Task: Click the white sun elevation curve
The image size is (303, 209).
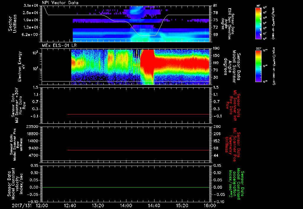Action: point(126,21)
